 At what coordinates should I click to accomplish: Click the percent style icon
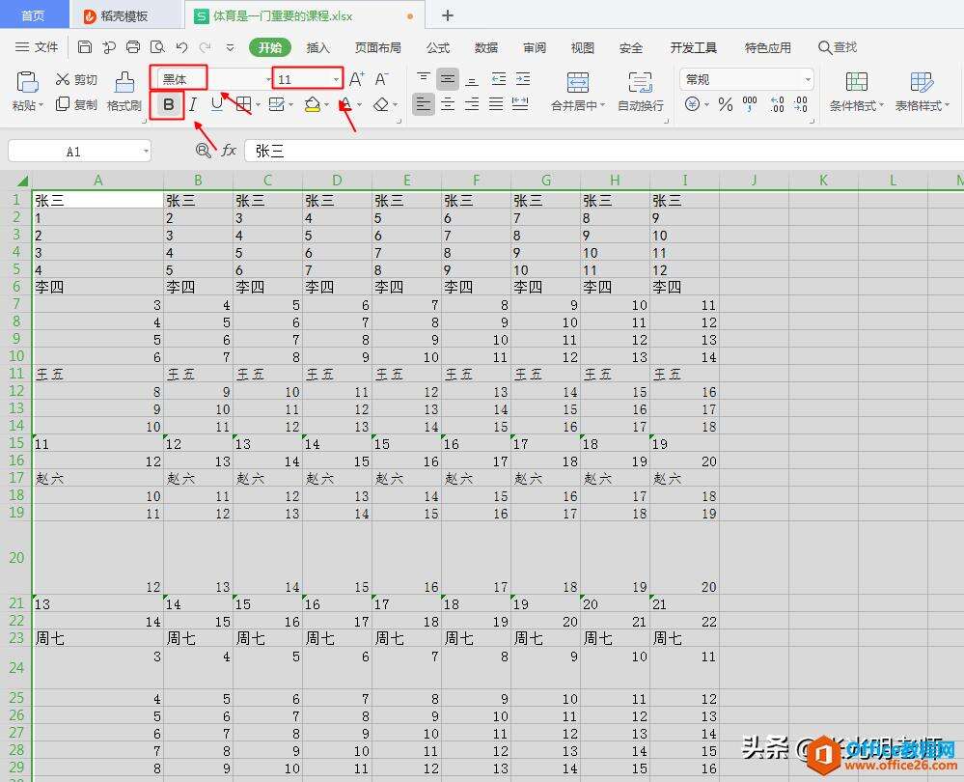click(x=726, y=104)
